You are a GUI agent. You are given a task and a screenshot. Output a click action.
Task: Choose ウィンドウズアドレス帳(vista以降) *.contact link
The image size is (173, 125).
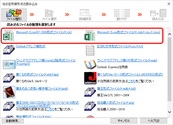(46, 62)
